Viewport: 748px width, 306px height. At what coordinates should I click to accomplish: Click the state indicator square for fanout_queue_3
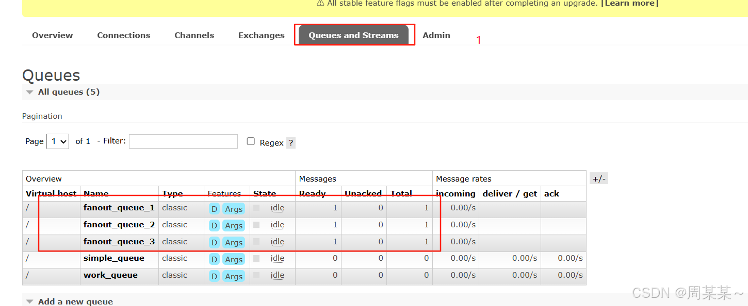(256, 242)
